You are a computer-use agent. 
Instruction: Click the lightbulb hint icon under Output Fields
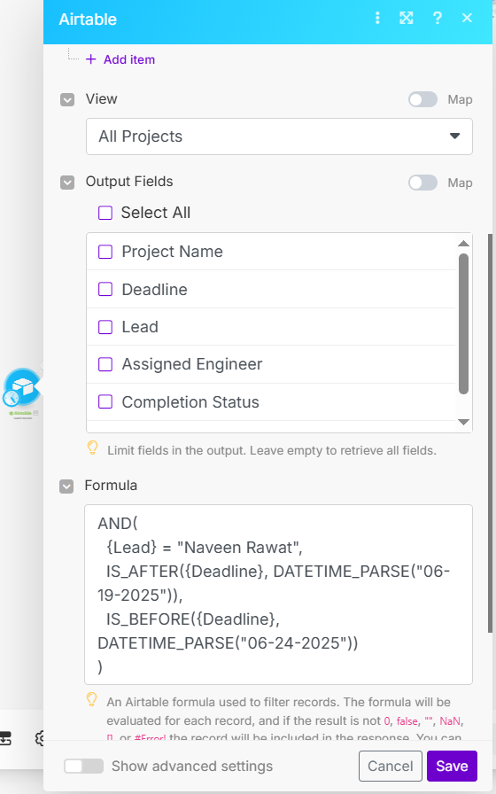pos(93,448)
